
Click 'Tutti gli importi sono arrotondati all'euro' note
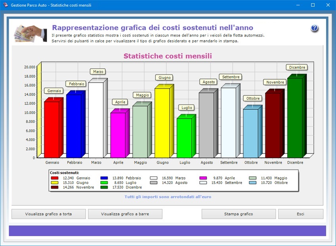point(168,197)
